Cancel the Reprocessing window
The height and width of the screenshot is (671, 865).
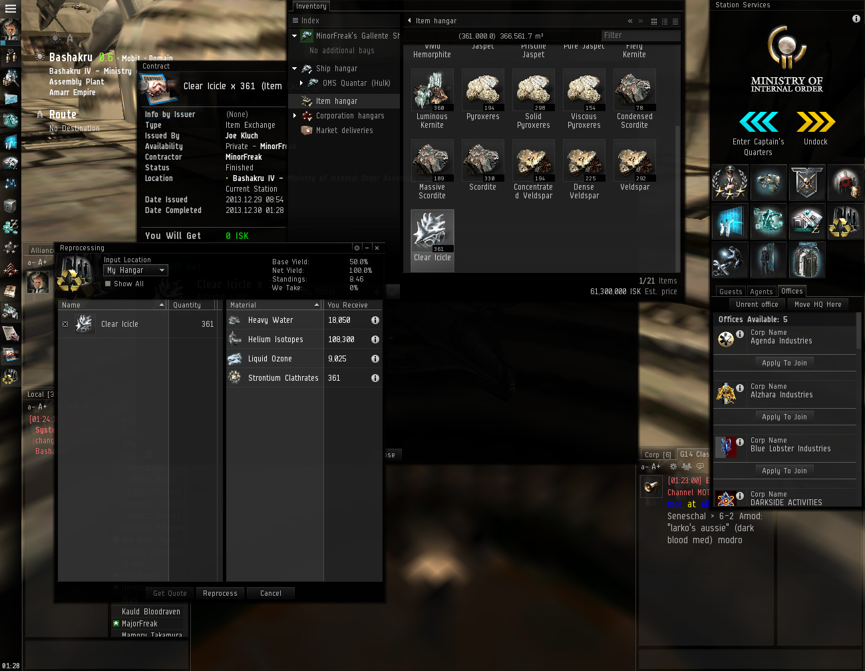[271, 593]
